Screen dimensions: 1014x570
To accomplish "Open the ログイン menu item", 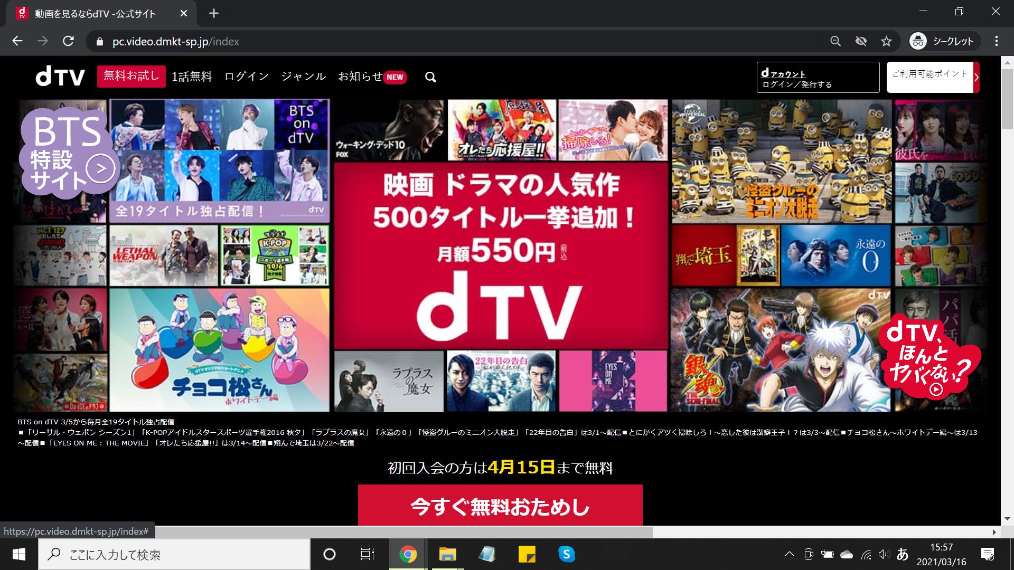I will tap(247, 77).
